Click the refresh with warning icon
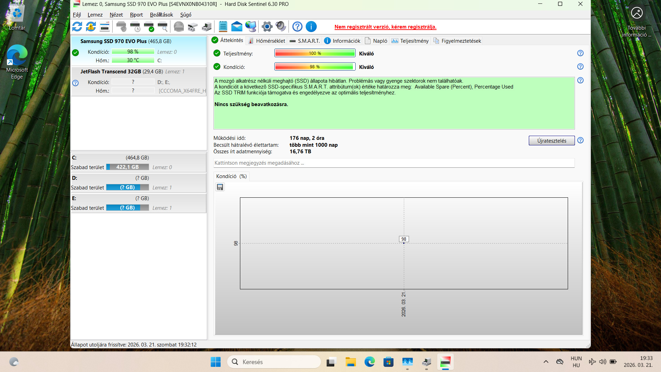The width and height of the screenshot is (661, 372). (x=91, y=27)
